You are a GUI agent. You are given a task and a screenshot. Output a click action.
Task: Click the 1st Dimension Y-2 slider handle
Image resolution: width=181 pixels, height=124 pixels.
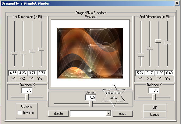pyautogui.click(x=41, y=49)
